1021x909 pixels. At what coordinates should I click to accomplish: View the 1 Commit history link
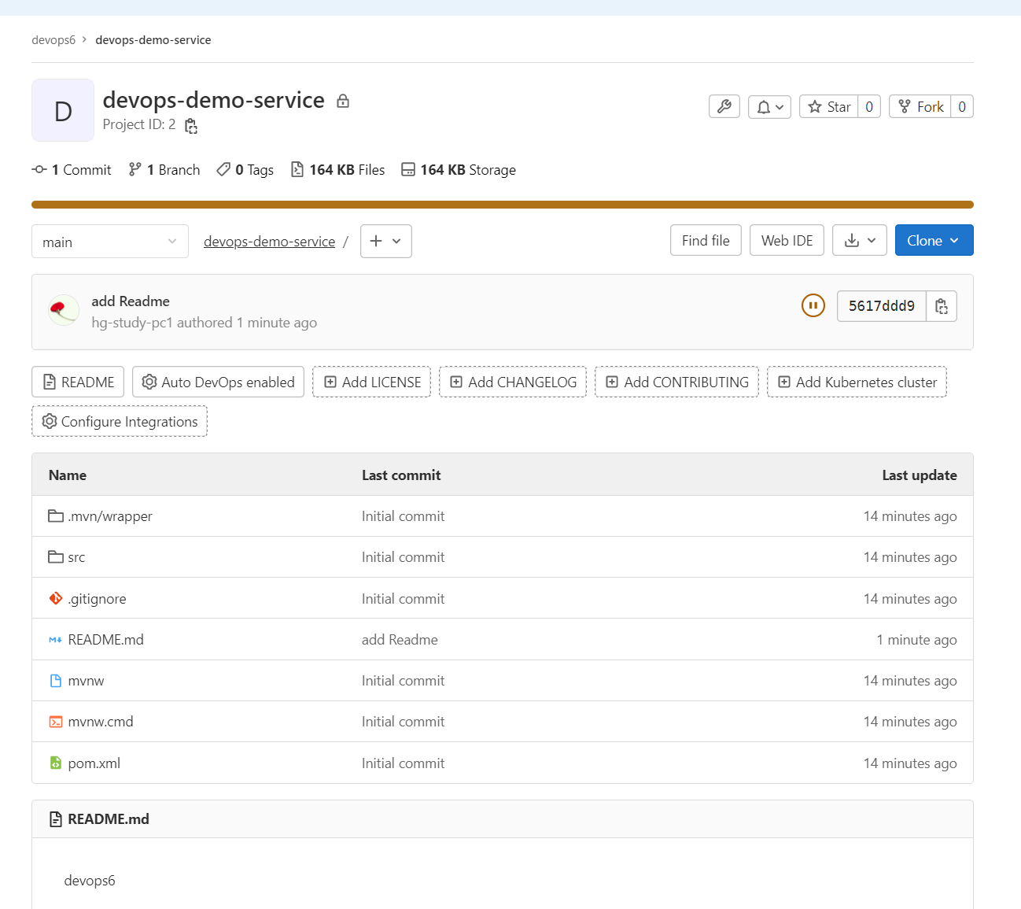(x=72, y=170)
